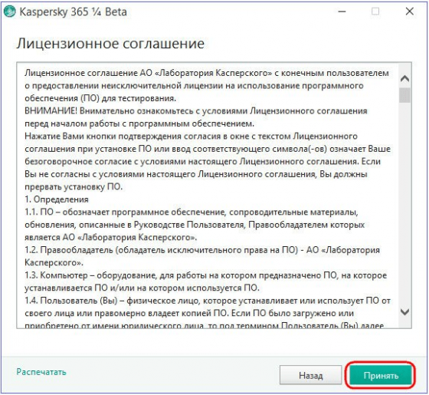Click the Kaspersky logo icon in the title bar
The image size is (429, 395).
point(9,12)
